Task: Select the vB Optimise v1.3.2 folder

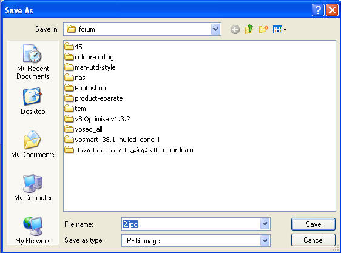Action: (x=98, y=119)
